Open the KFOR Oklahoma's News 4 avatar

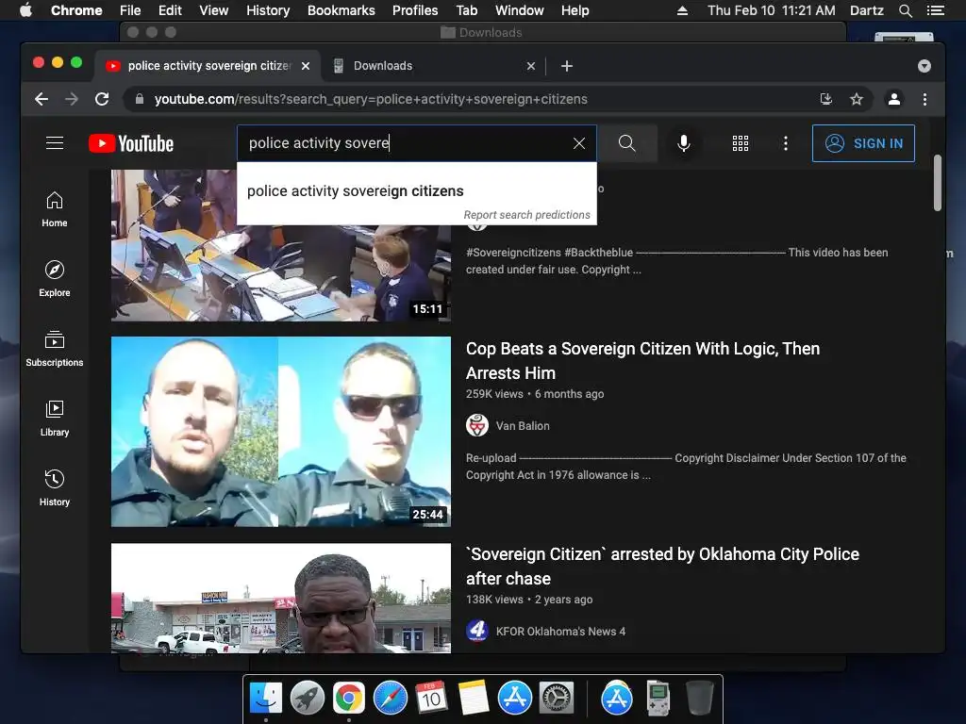tap(476, 631)
